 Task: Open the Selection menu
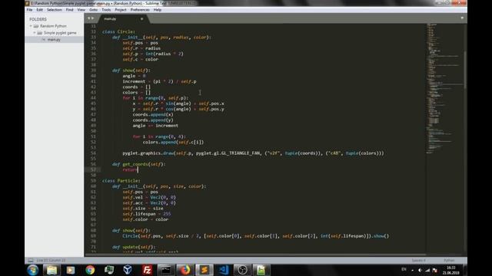pyautogui.click(x=55, y=10)
